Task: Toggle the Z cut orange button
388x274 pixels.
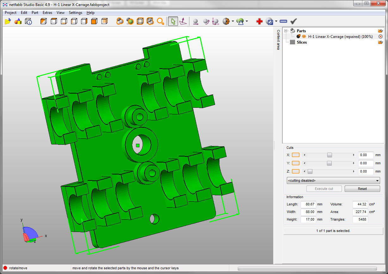Action: click(x=295, y=171)
